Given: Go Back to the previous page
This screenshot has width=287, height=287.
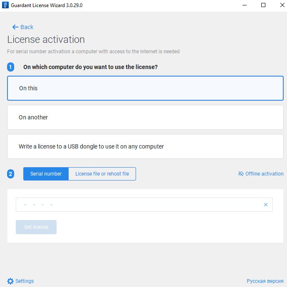Looking at the screenshot, I should 27,27.
